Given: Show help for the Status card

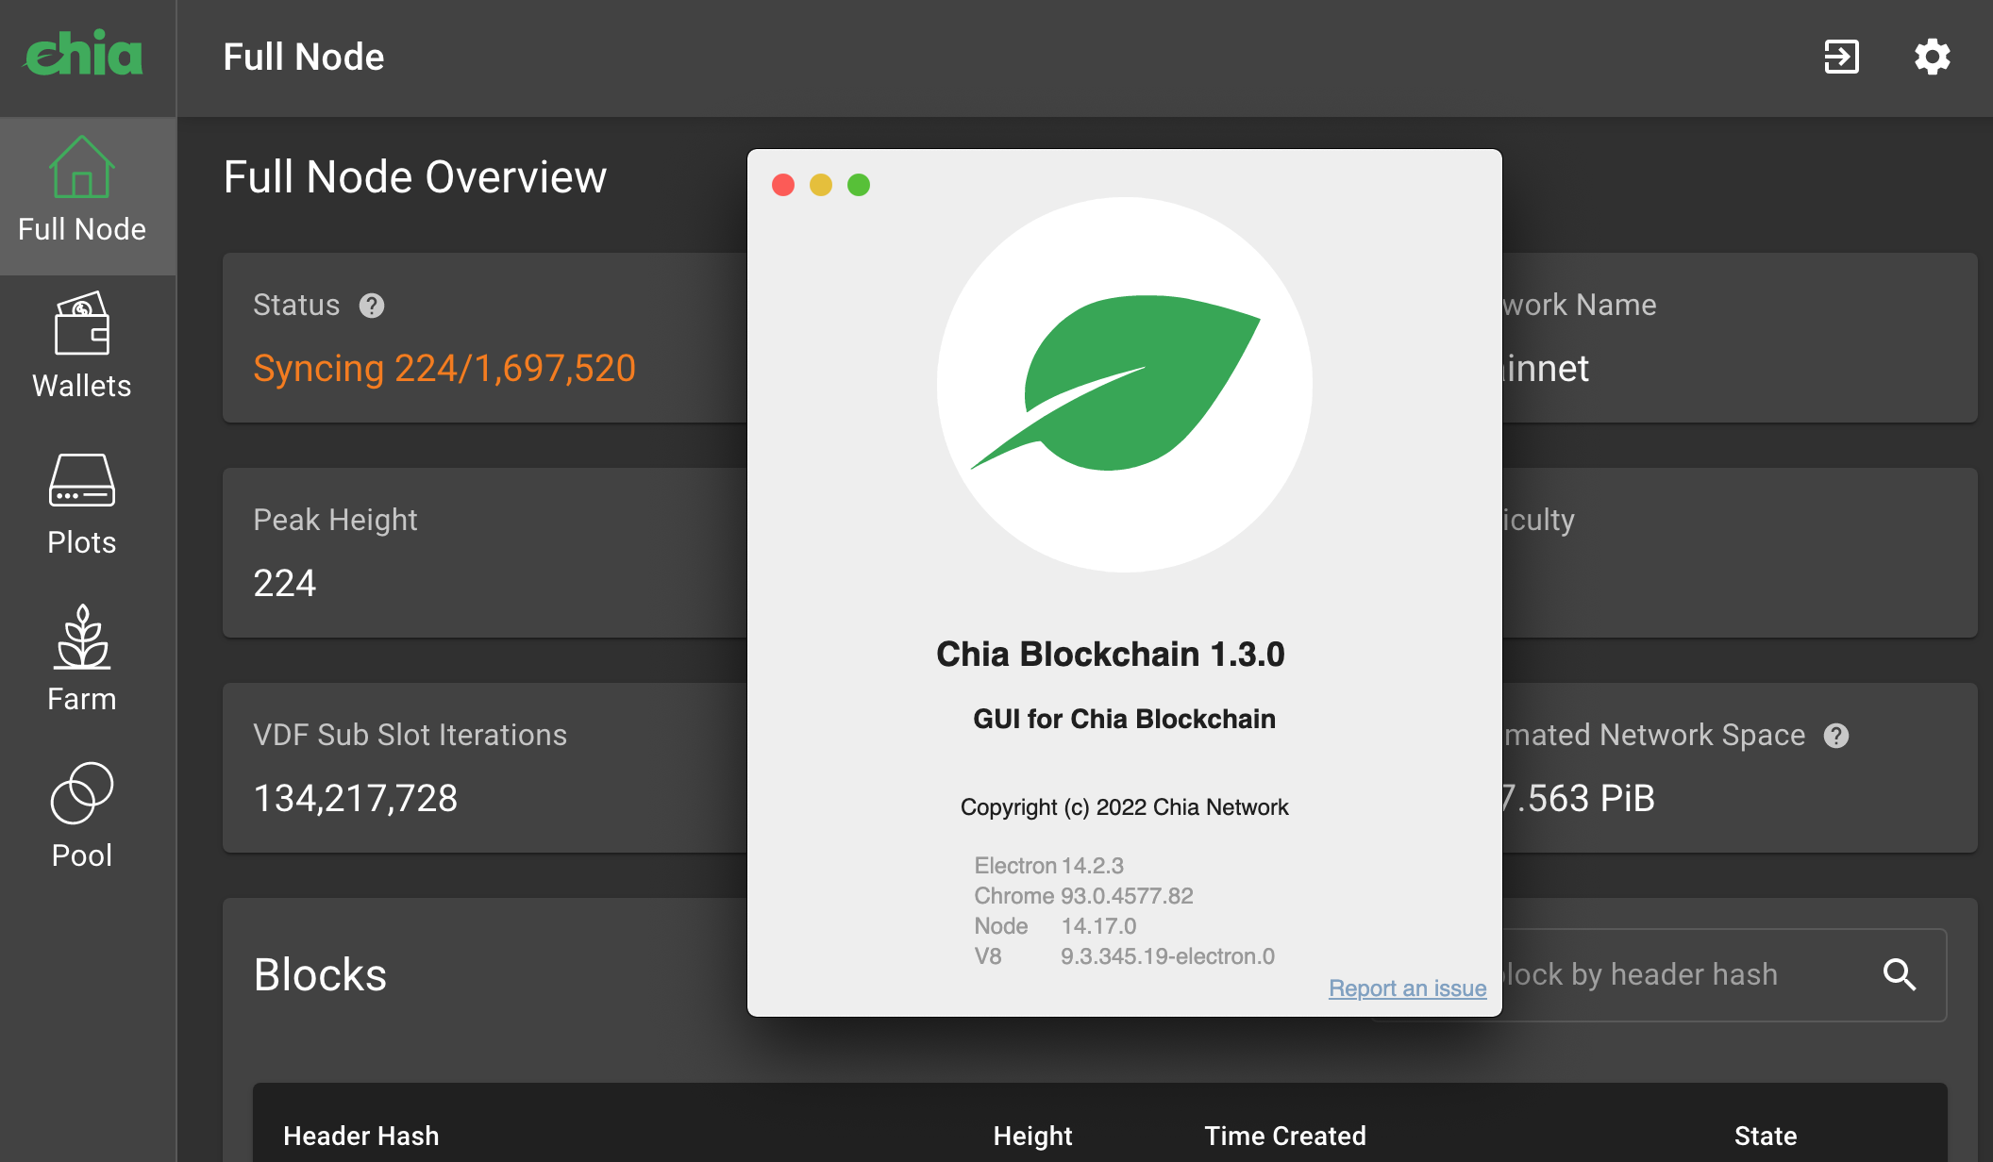Looking at the screenshot, I should pos(372,306).
